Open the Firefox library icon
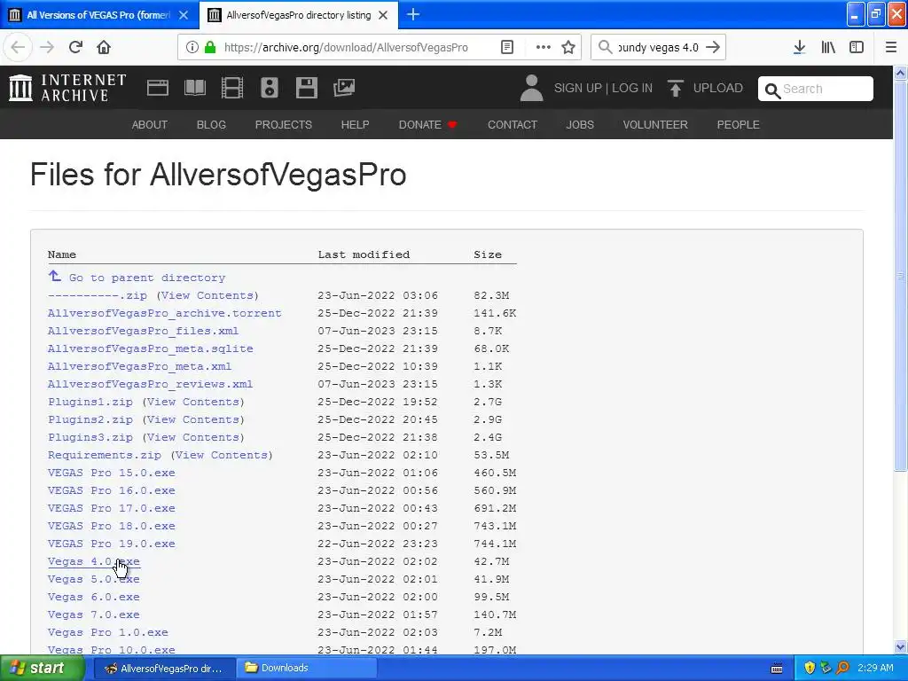This screenshot has width=908, height=681. [828, 47]
